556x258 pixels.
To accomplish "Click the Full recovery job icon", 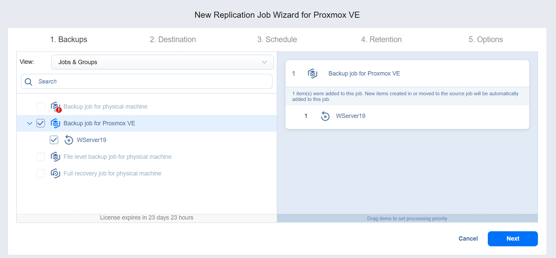I will 55,173.
